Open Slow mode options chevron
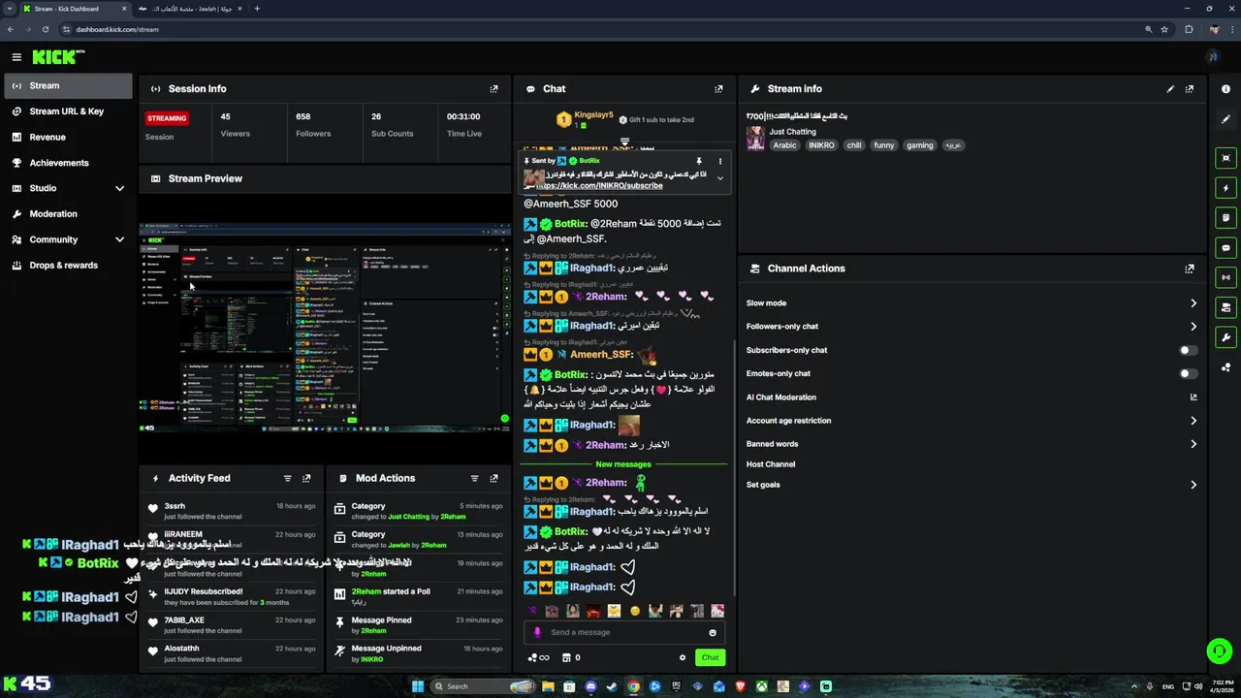The height and width of the screenshot is (698, 1241). pos(1193,303)
